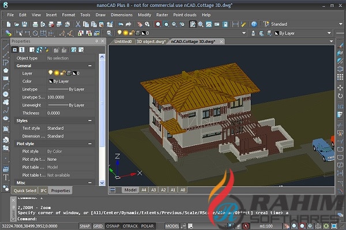
Task: Click the Linetype scale 100.0000 field
Action: 70,97
